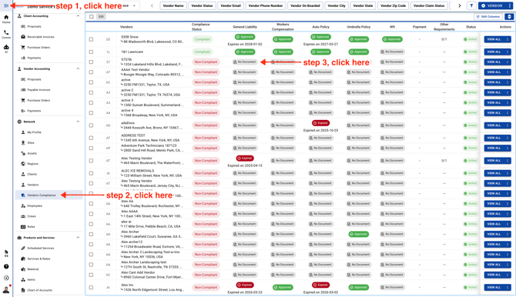This screenshot has width=516, height=297.
Task: Open the Vendor button's three-dot menu
Action: (x=509, y=5)
